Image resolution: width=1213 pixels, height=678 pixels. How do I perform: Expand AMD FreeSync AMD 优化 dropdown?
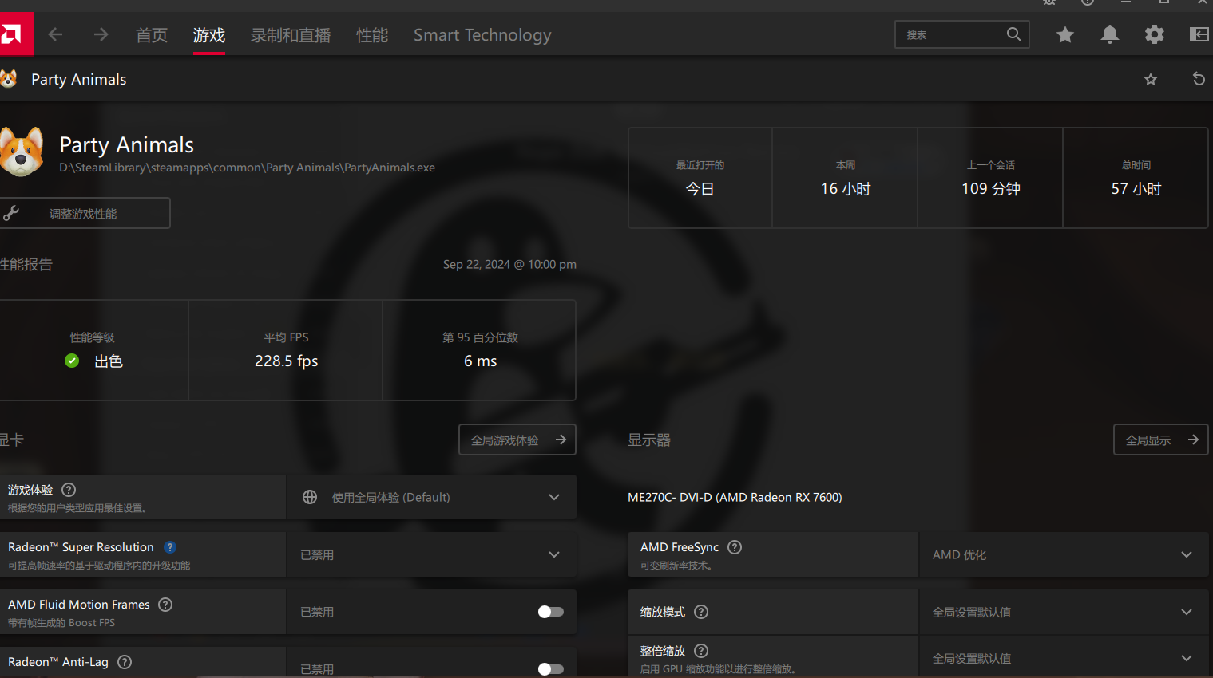point(1064,554)
